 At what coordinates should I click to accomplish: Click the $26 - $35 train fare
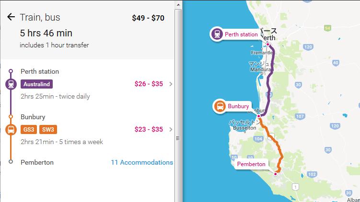click(149, 84)
